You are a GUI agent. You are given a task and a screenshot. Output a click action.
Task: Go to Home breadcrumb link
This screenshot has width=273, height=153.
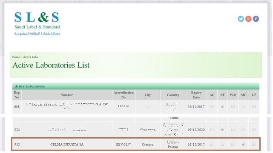16,57
